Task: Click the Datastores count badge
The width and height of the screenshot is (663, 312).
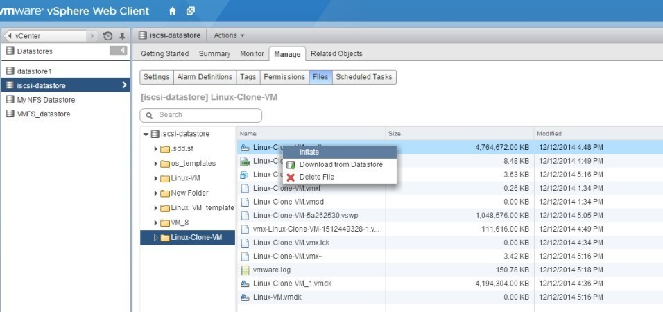Action: [x=119, y=51]
